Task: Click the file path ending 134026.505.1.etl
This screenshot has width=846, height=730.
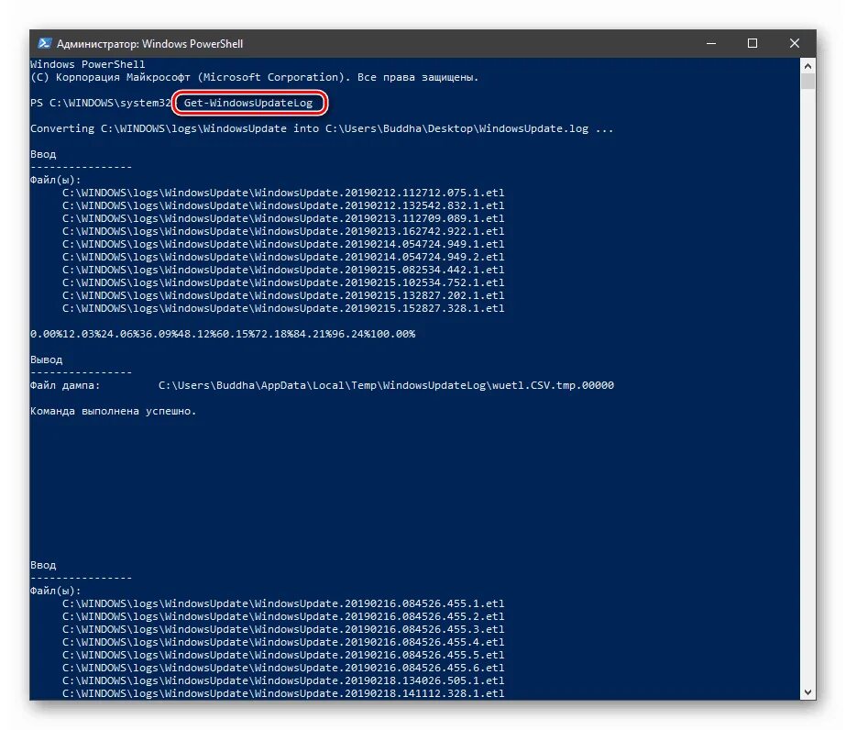Action: (x=283, y=680)
